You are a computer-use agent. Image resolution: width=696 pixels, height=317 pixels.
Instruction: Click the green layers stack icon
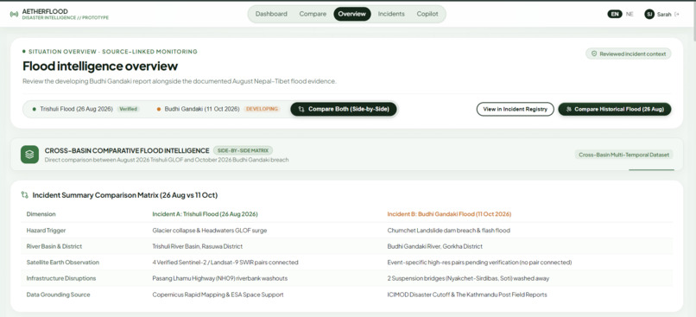coord(29,154)
